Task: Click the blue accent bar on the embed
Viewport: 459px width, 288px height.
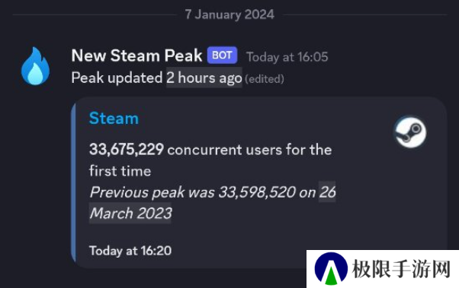Action: click(x=73, y=182)
